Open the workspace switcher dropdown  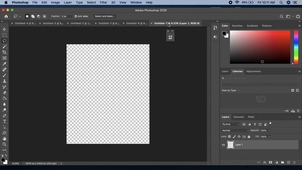[x=289, y=17]
